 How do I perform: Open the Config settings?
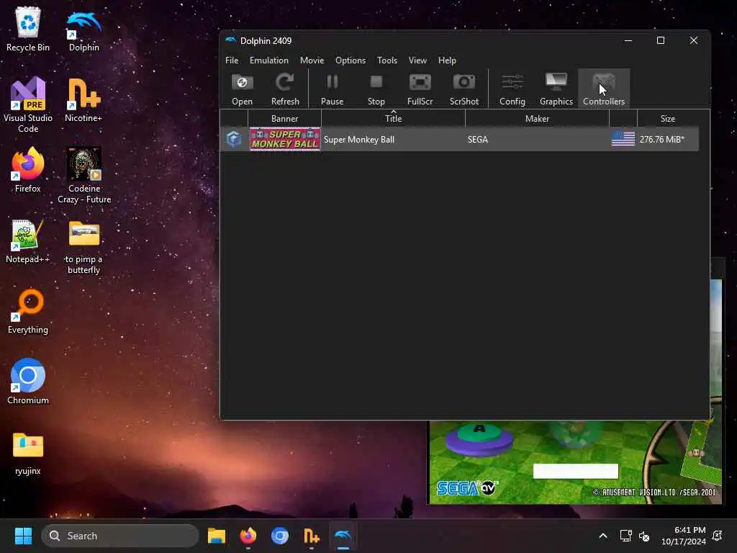click(x=512, y=89)
